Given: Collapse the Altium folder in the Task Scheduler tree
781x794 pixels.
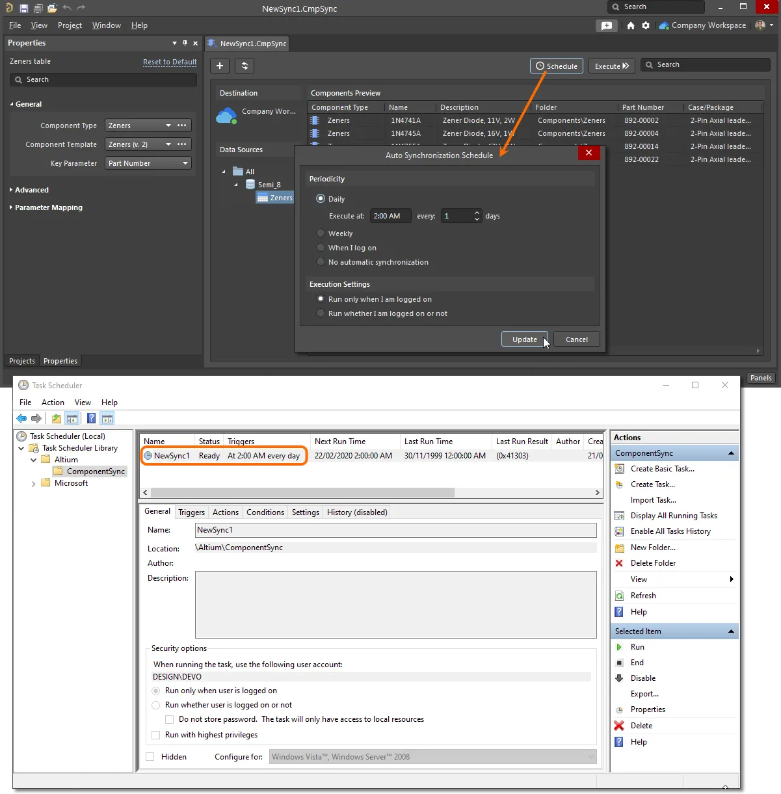Looking at the screenshot, I should pos(34,460).
